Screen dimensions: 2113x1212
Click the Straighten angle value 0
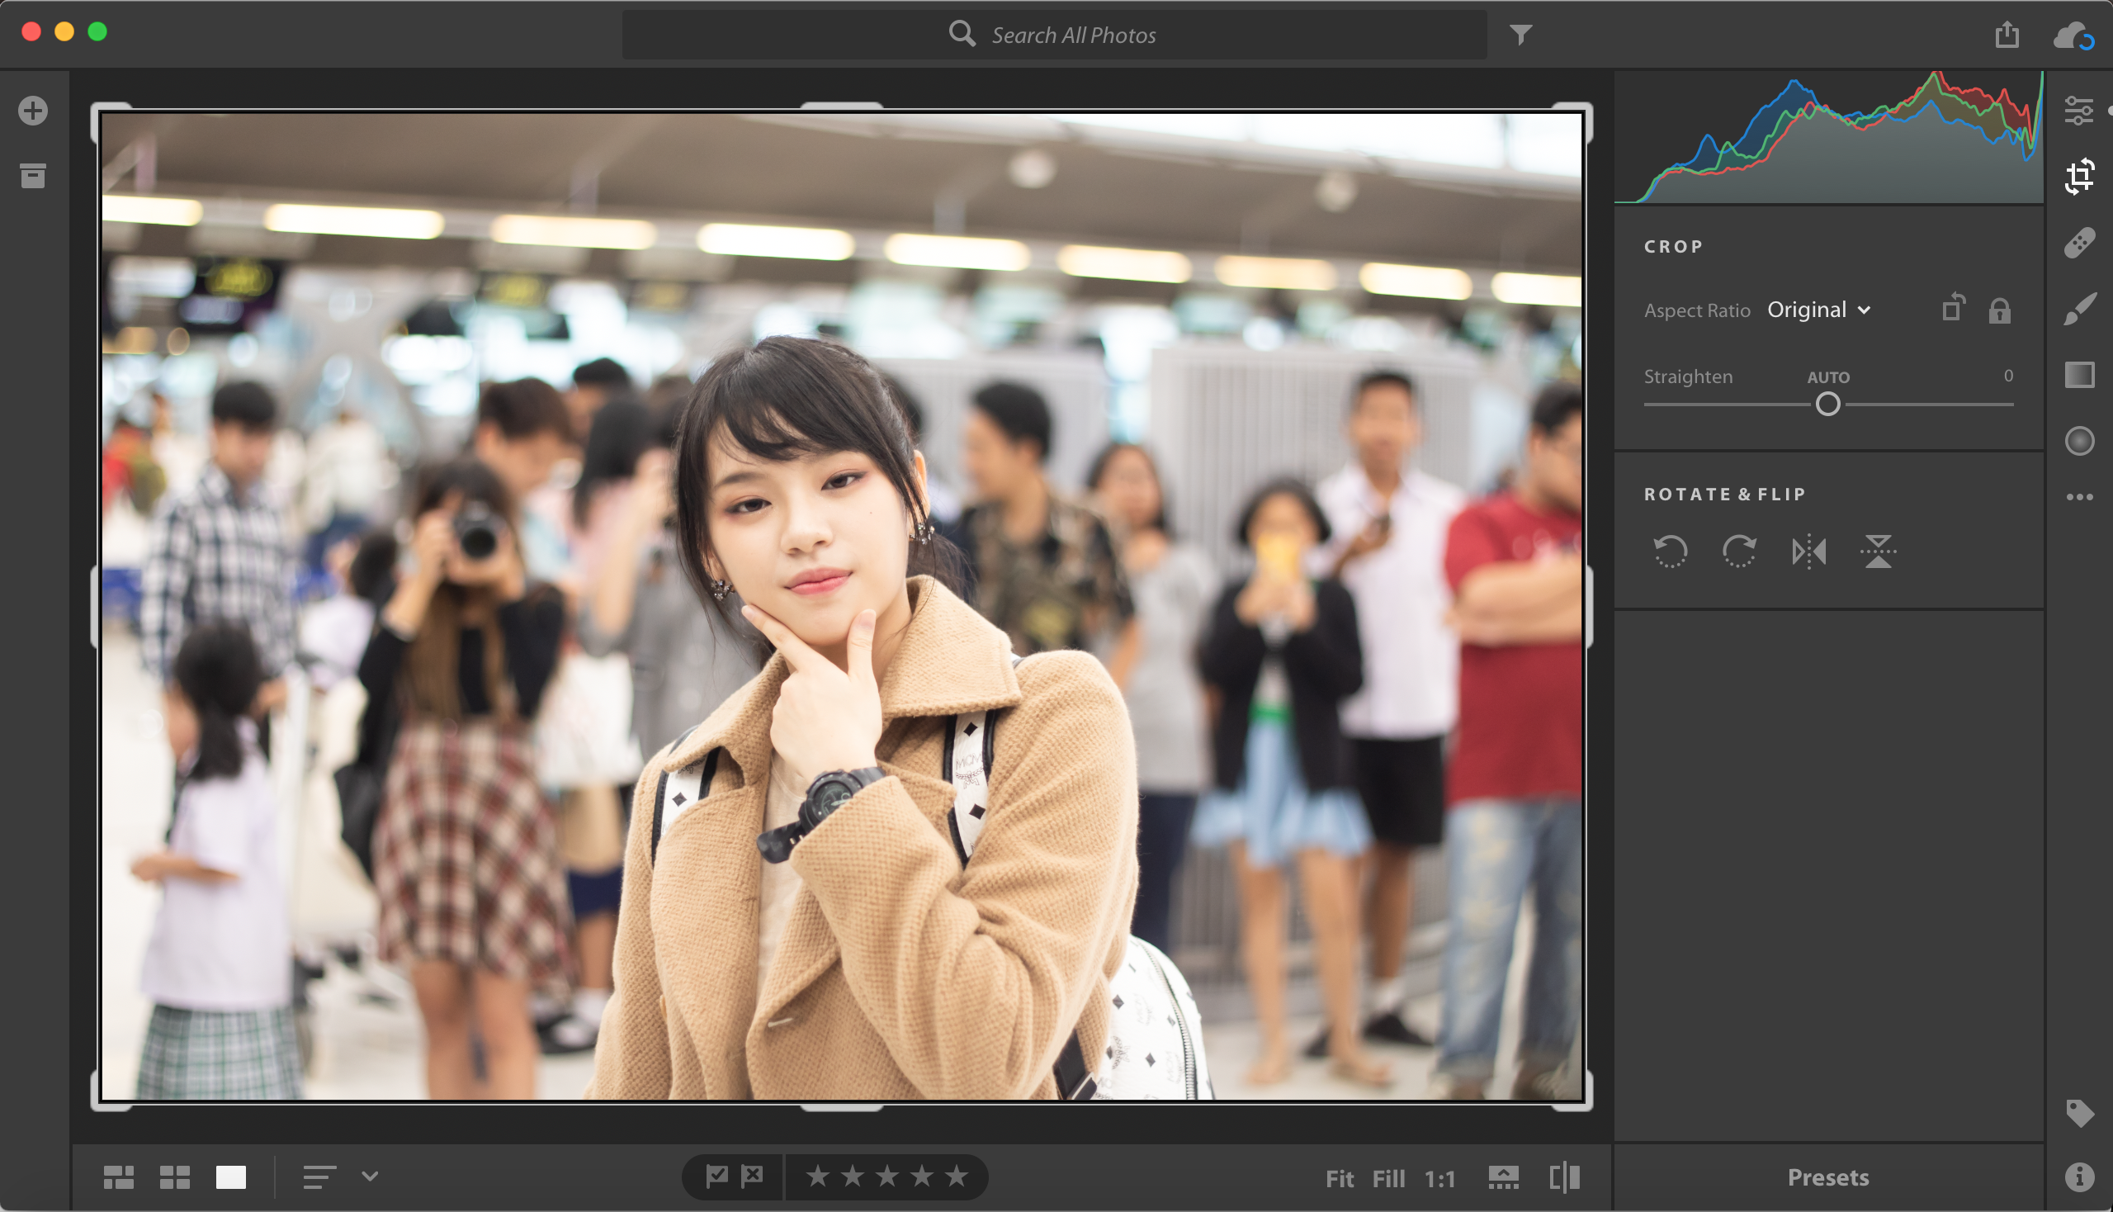[x=2007, y=376]
